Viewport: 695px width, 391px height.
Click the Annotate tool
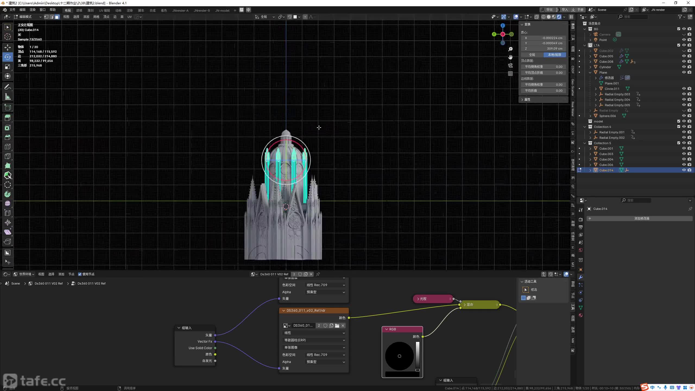click(8, 87)
